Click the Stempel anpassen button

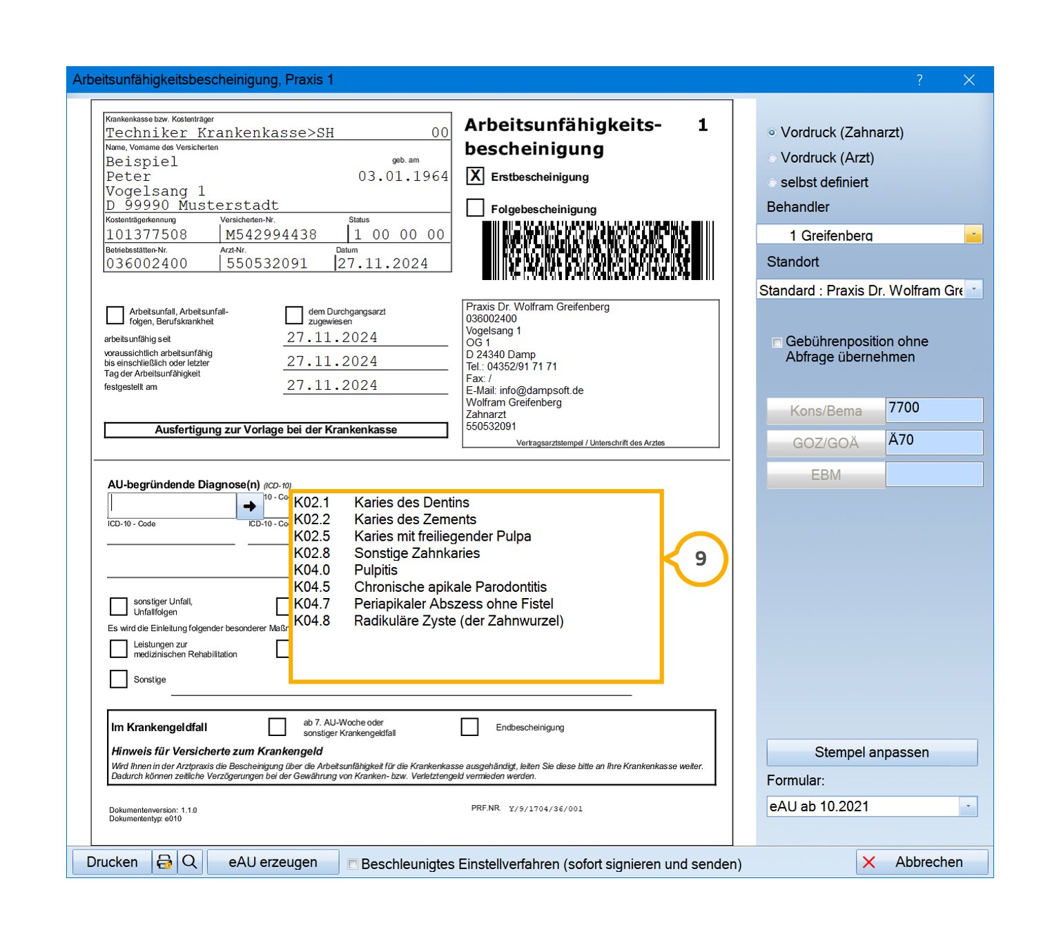click(x=872, y=753)
